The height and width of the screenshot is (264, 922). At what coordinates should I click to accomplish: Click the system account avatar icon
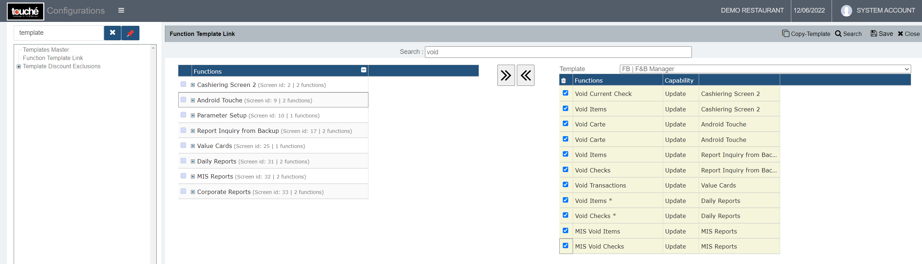coord(846,11)
